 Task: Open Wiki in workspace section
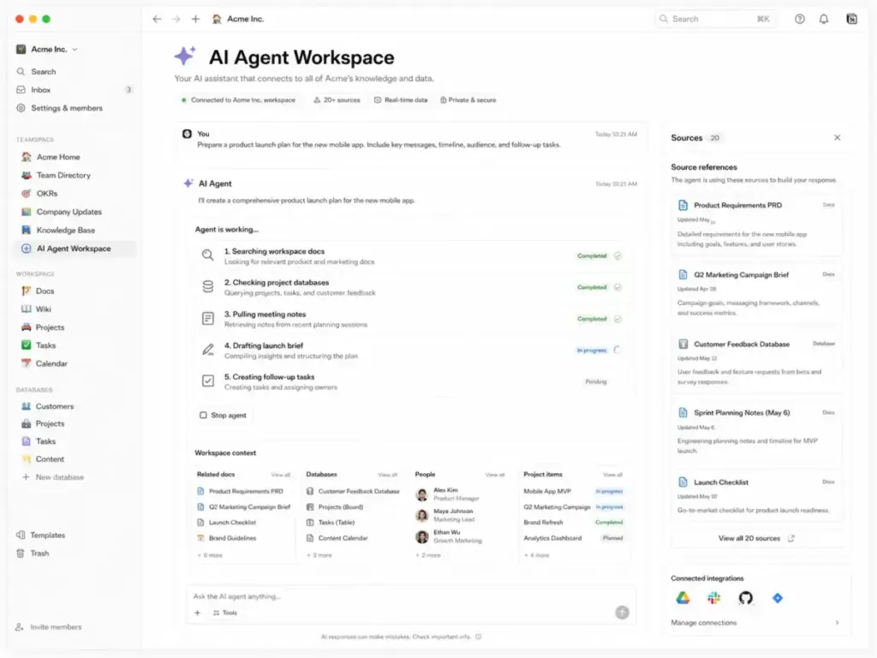click(x=36, y=308)
